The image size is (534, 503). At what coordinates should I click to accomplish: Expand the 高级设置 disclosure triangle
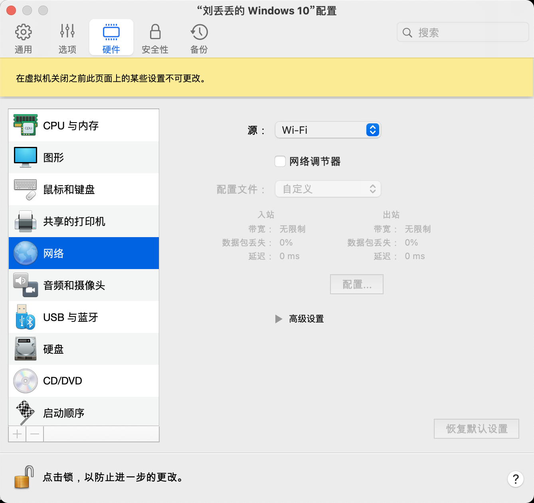[x=279, y=319]
